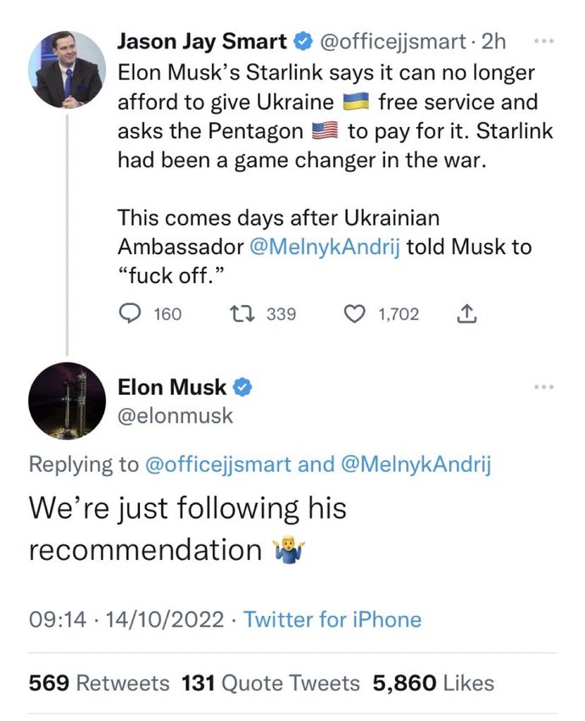View the 569 Retweets list
This screenshot has height=721, width=585.
pos(99,683)
